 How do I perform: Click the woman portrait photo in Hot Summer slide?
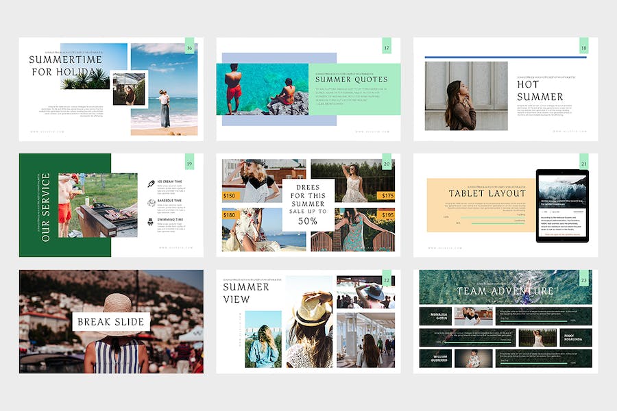466,96
